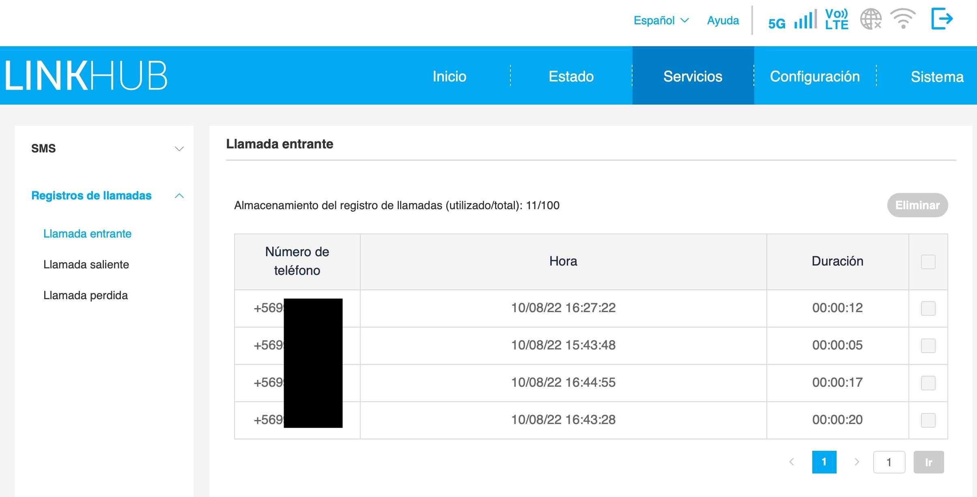Switch to the Estado tab
The width and height of the screenshot is (977, 497).
pos(571,76)
